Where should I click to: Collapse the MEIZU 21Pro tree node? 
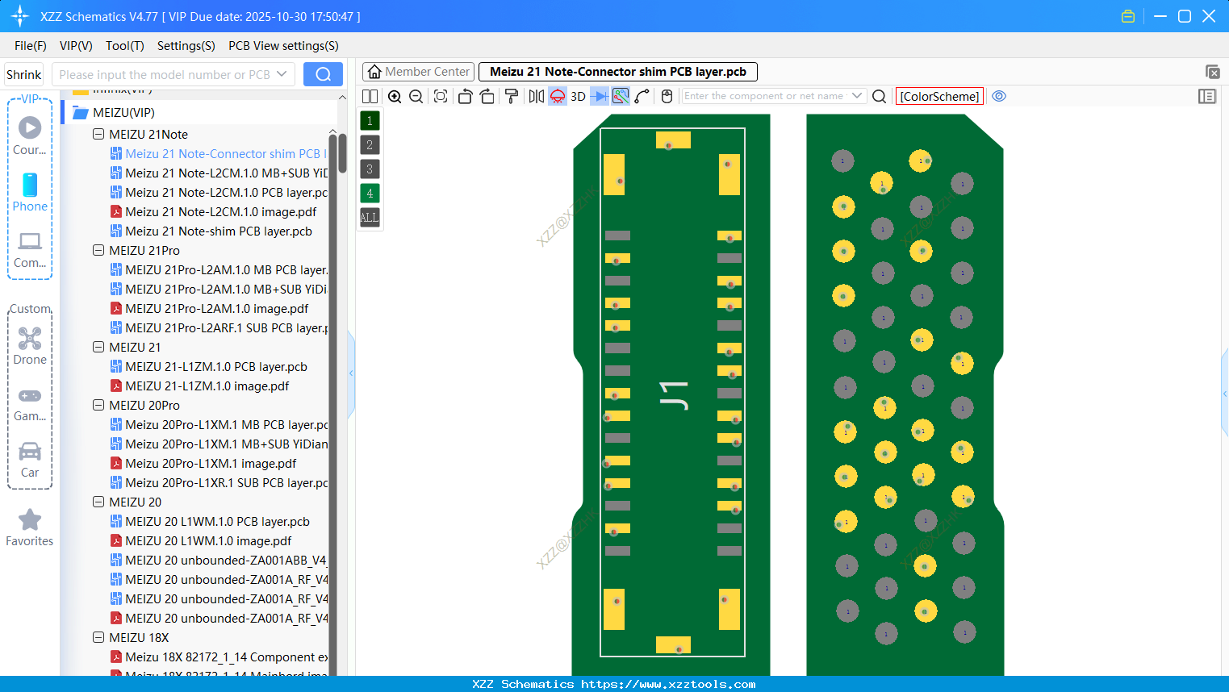pos(98,251)
